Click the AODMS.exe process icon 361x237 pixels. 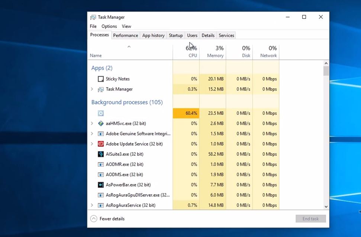101,175
